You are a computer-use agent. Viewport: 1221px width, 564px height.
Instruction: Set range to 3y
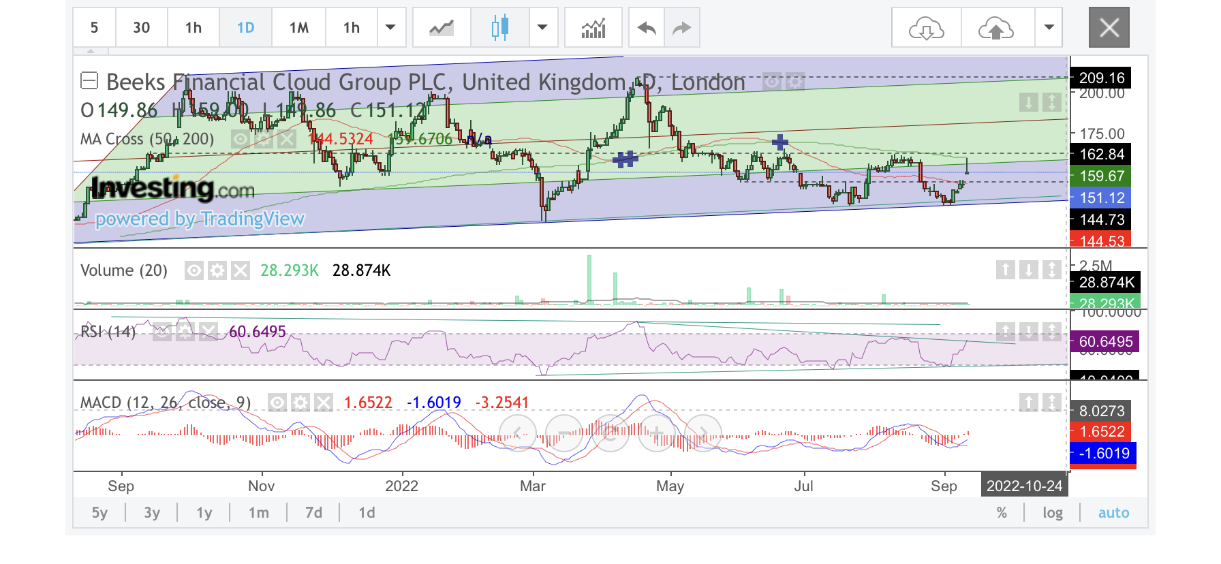152,513
